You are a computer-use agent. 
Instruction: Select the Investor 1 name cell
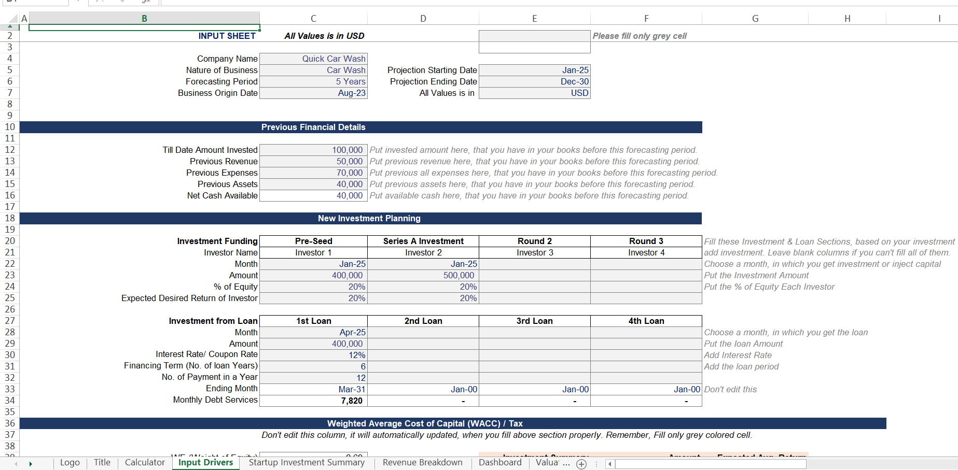pyautogui.click(x=313, y=252)
